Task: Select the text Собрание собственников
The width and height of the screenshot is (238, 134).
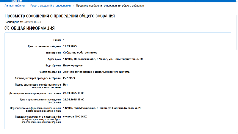Action: click(80, 53)
